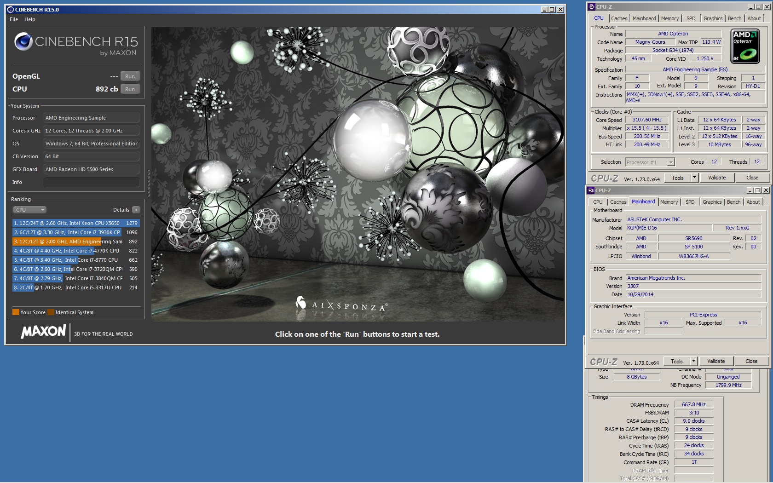
Task: Click Close button in top CPU-Z window
Action: pos(752,178)
